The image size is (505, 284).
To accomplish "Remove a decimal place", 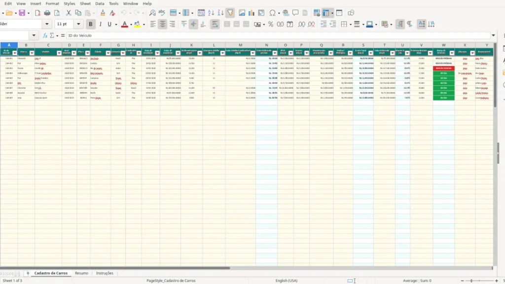I will tap(311, 24).
